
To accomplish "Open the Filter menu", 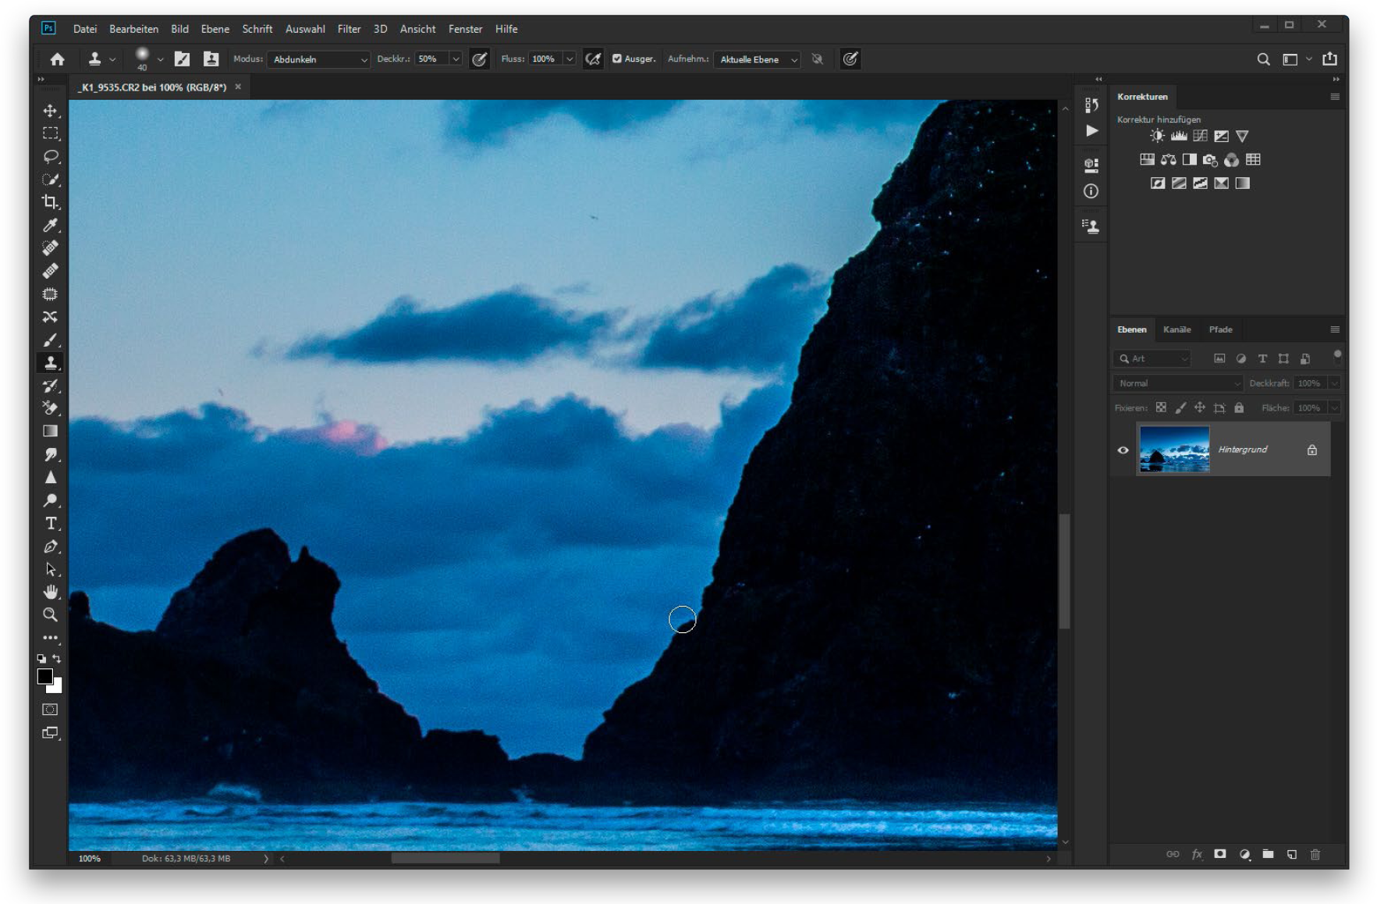I will [349, 29].
